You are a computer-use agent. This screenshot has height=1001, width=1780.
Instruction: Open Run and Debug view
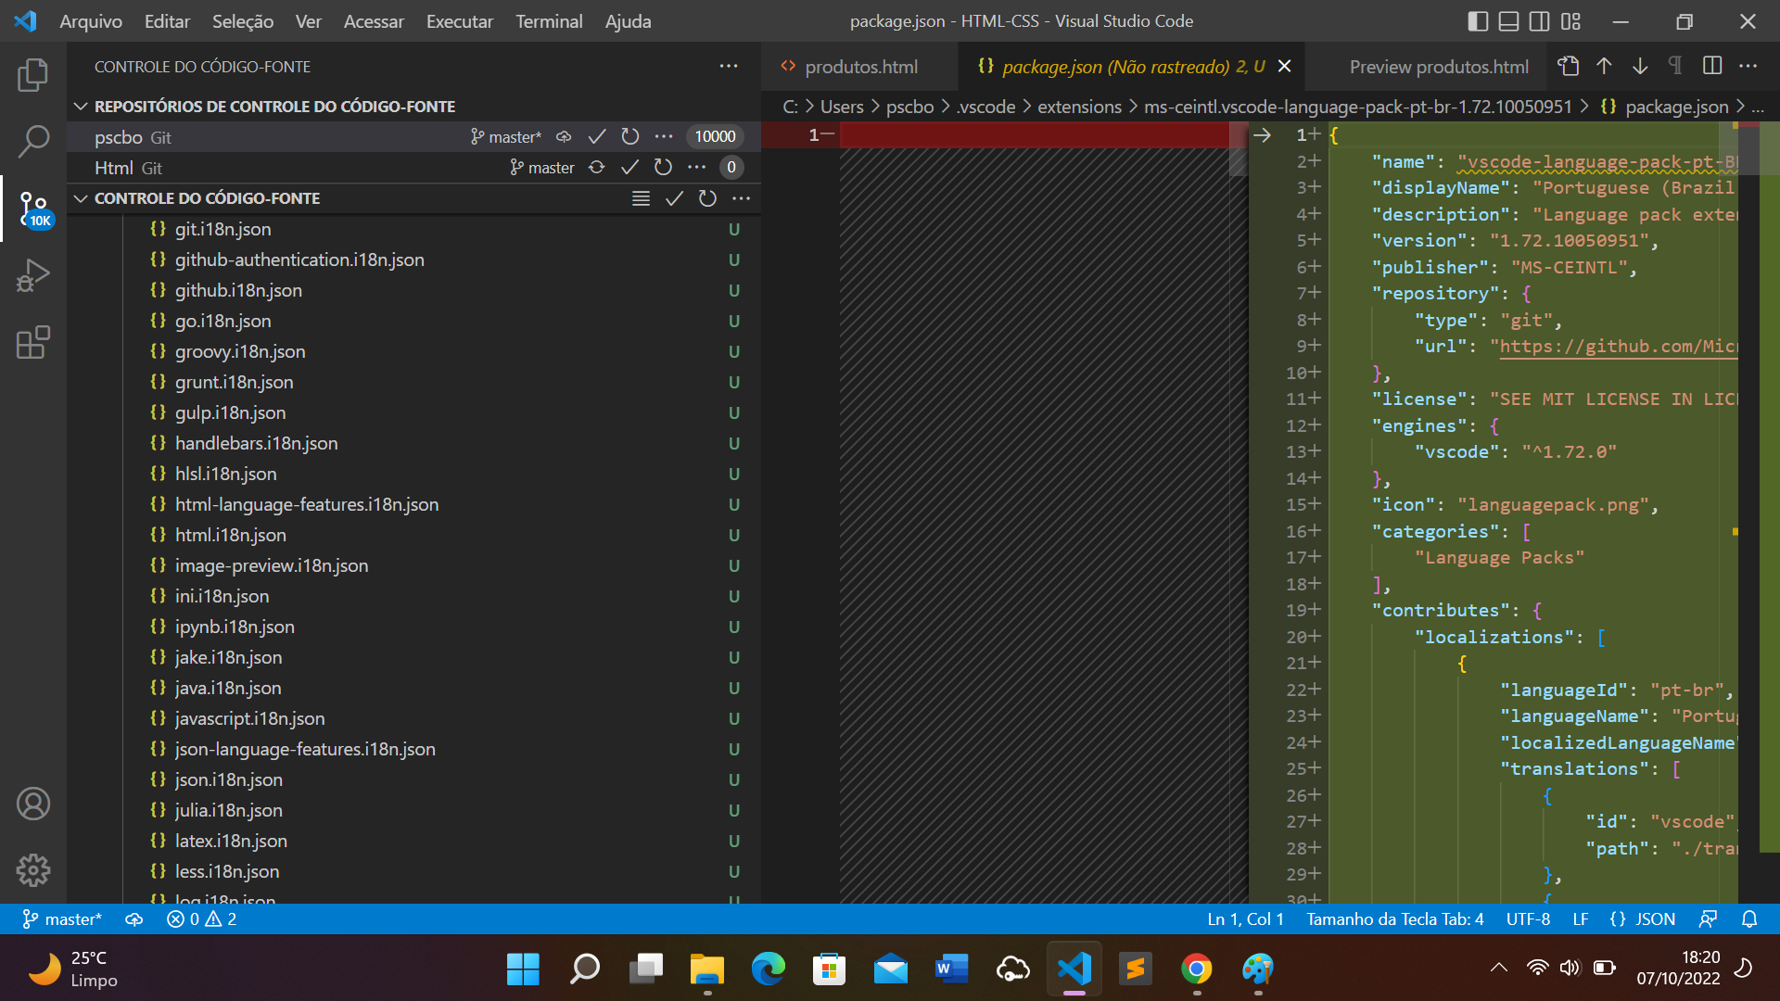[x=33, y=276]
